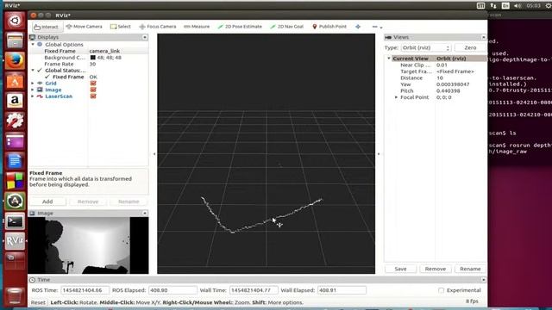Toggle the Image display checkbox

click(93, 90)
